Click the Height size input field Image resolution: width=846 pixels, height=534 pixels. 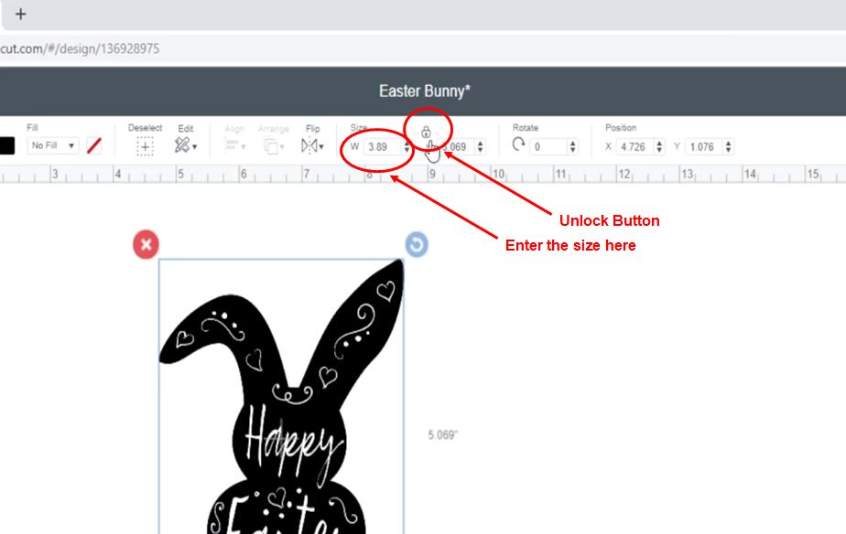[x=459, y=146]
